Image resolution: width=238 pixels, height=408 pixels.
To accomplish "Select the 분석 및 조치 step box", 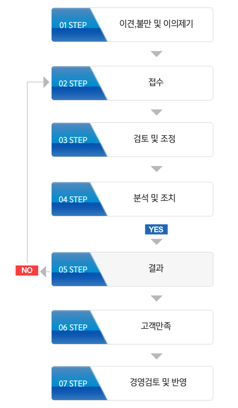I will click(x=132, y=199).
